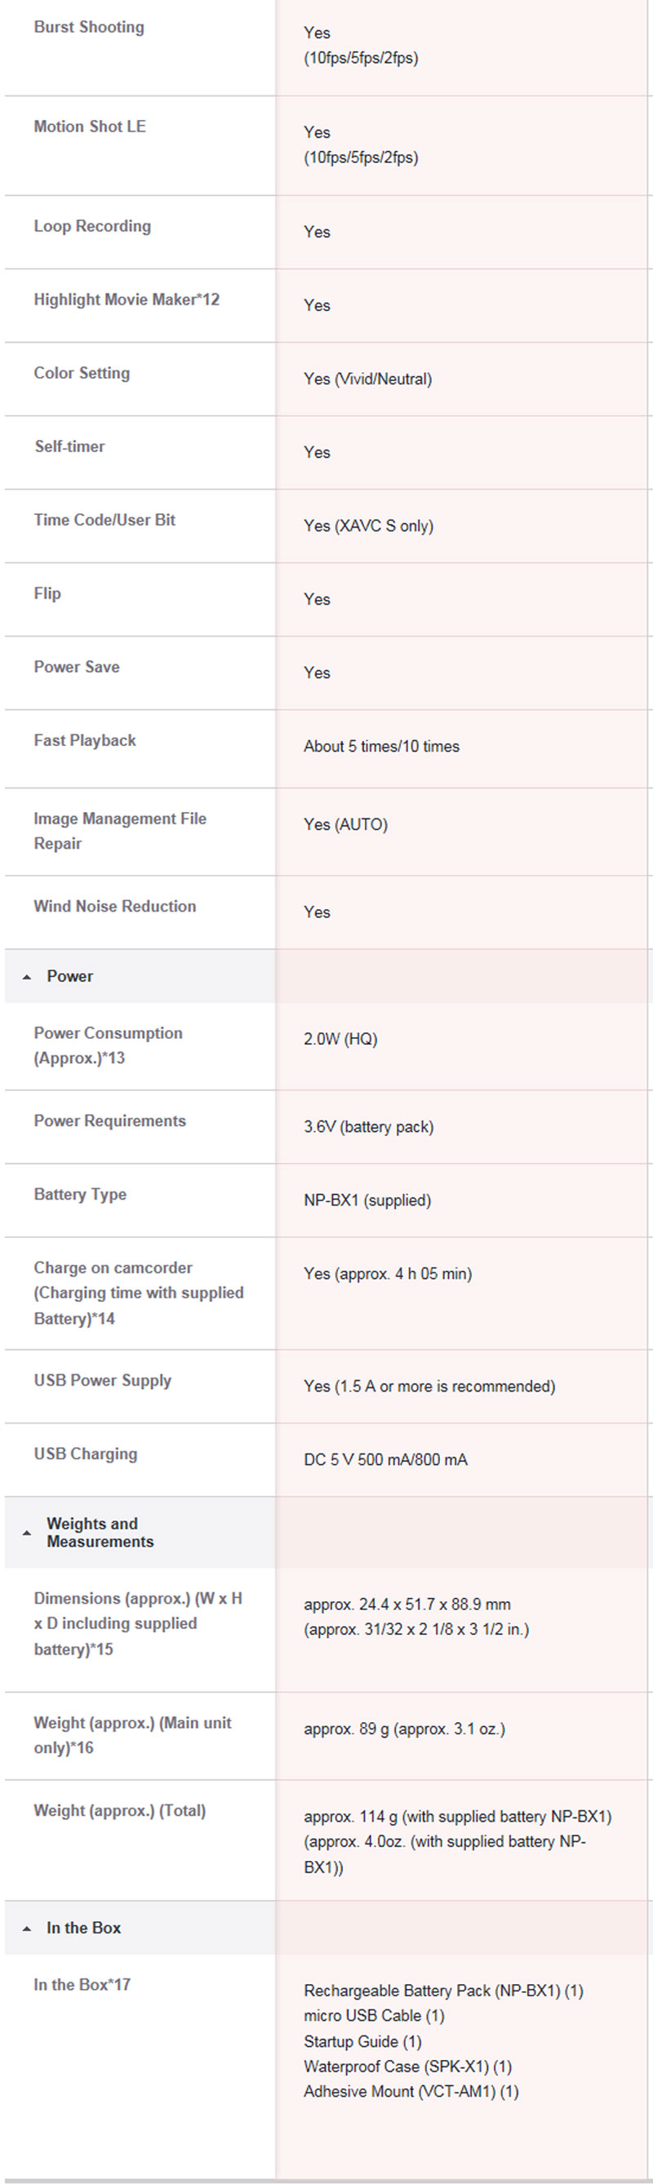Screen dimensions: 653x2184
Task: Click Waterproof Case (SPK-X1) in box contents
Action: point(407,2066)
